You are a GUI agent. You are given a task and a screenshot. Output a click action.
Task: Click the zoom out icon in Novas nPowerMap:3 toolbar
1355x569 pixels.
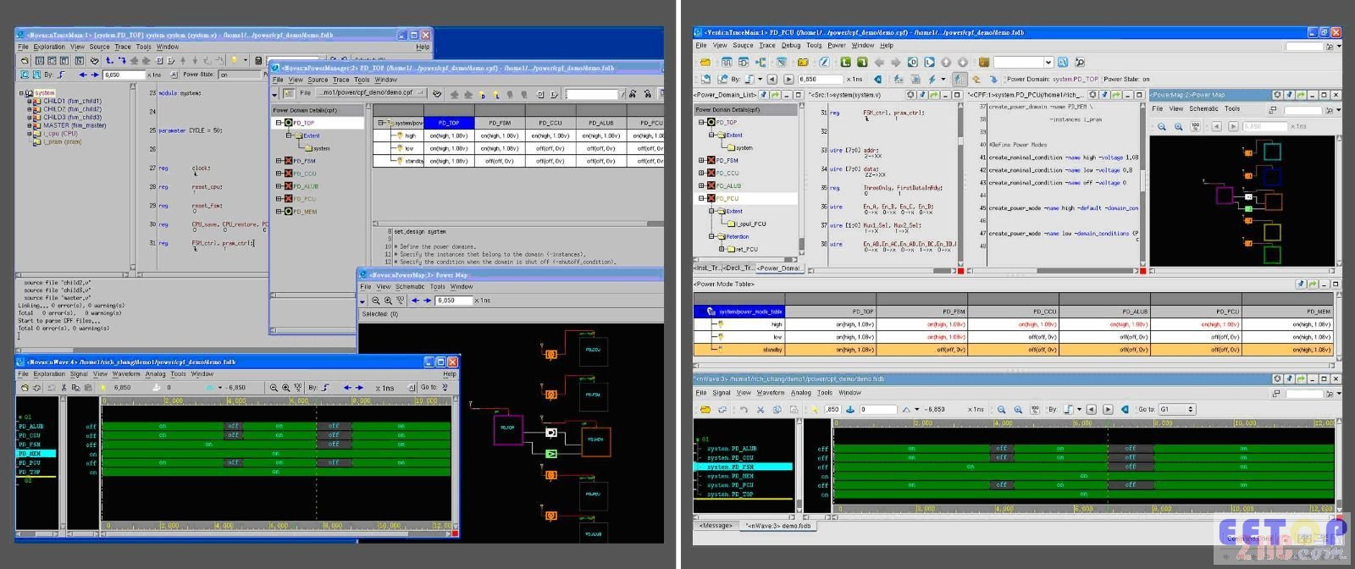[376, 301]
